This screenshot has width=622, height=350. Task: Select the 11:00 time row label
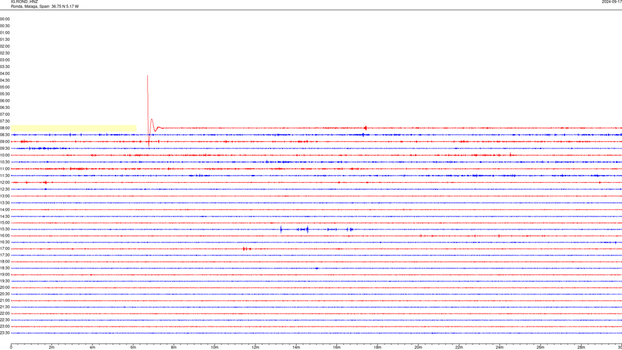point(5,169)
